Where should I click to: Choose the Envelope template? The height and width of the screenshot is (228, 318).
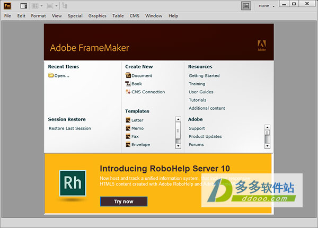(x=141, y=145)
